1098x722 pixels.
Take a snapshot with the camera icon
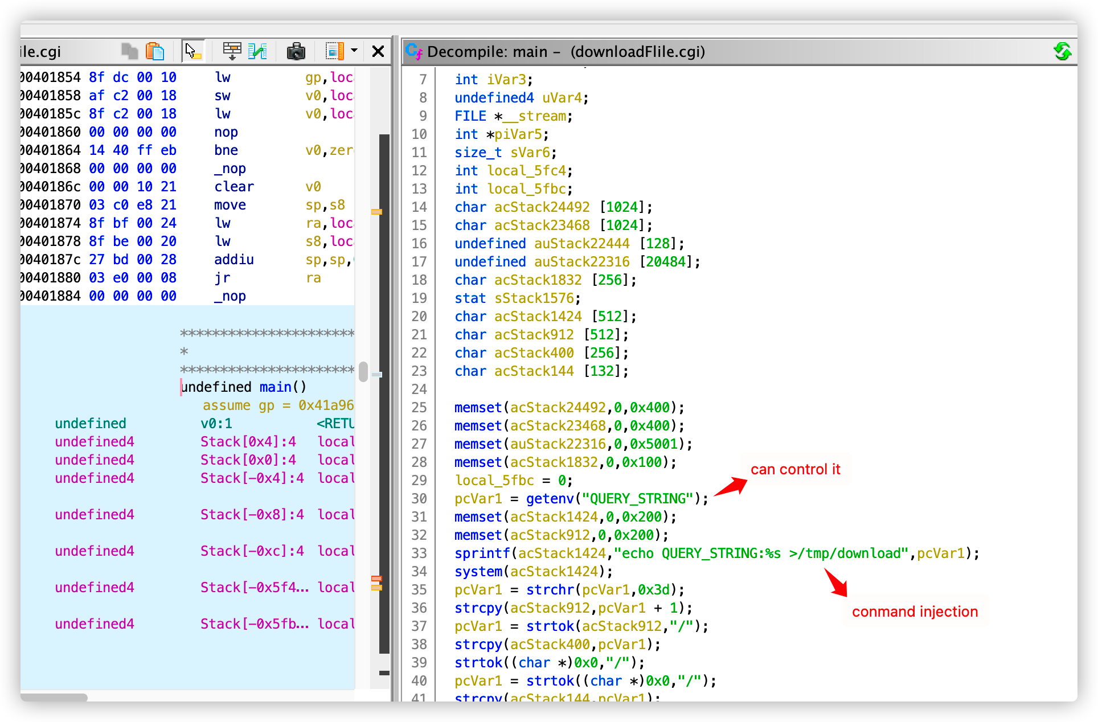pyautogui.click(x=296, y=52)
